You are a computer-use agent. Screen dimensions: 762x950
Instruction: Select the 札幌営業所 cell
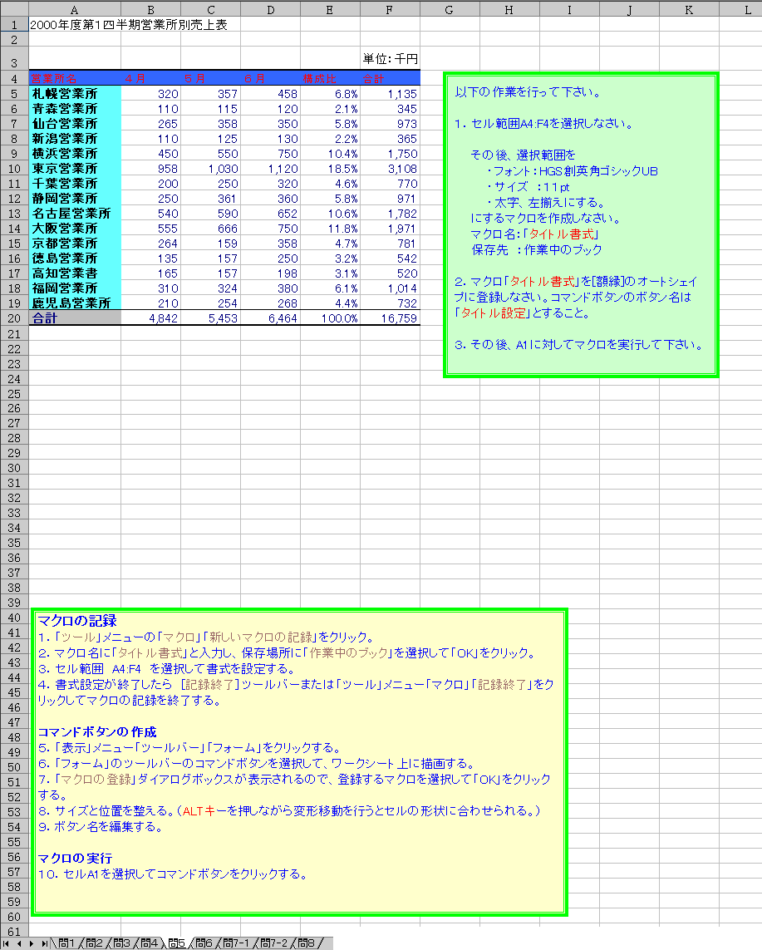pyautogui.click(x=75, y=94)
